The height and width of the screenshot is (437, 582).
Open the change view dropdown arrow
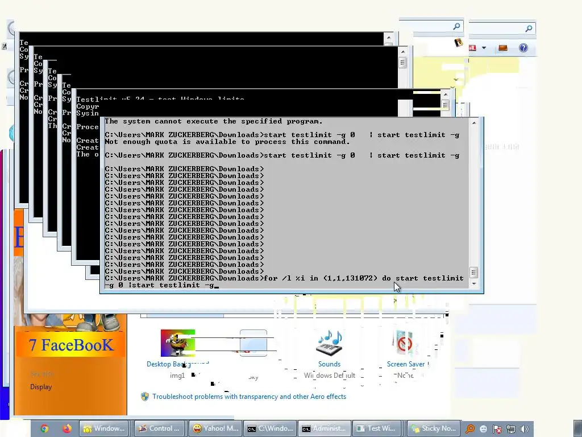[x=484, y=48]
